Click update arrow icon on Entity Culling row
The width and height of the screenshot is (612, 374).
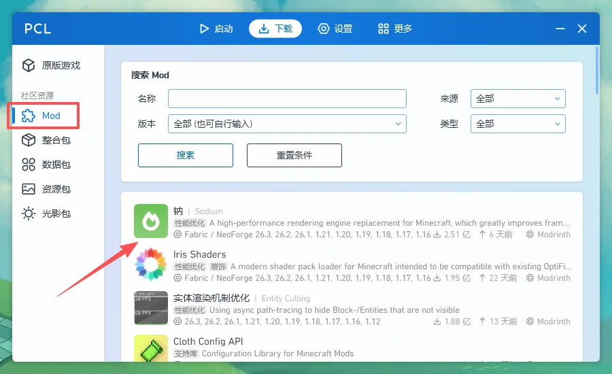click(x=482, y=321)
